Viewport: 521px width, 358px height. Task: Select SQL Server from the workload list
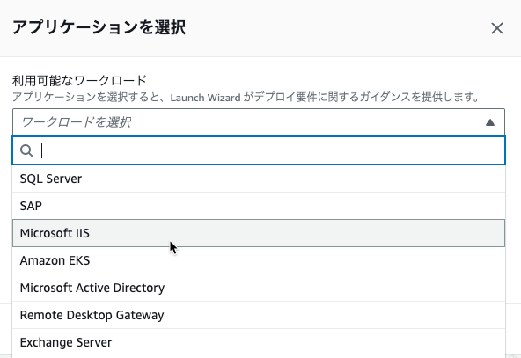(x=259, y=179)
